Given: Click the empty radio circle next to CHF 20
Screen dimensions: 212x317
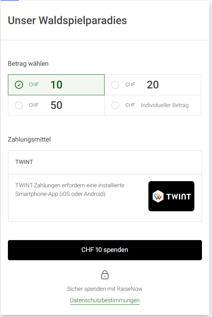Looking at the screenshot, I should [x=115, y=84].
